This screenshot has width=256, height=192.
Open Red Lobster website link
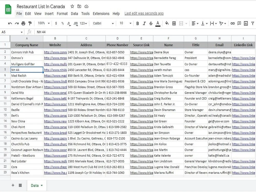(55, 161)
